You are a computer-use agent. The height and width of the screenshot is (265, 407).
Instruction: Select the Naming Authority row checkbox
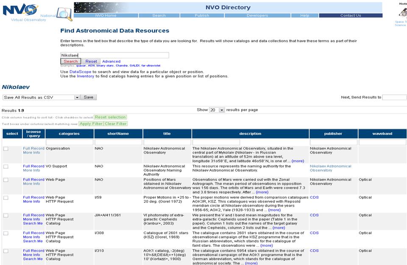point(6,167)
